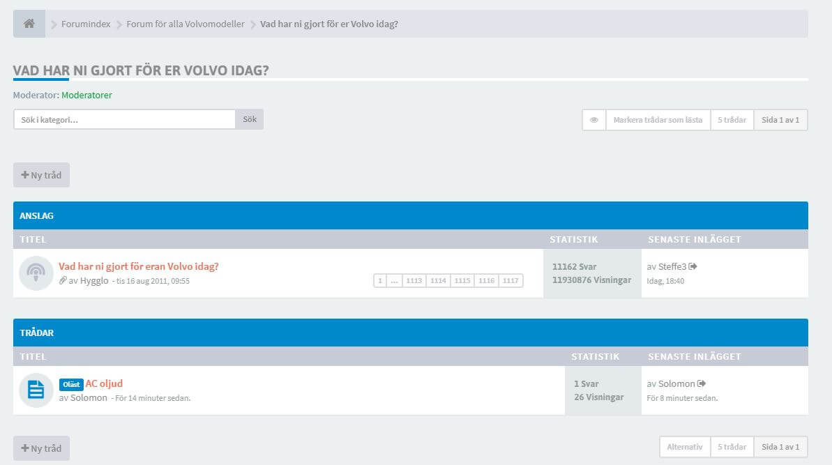Click '11930876 Visningar' statistic

(x=591, y=280)
